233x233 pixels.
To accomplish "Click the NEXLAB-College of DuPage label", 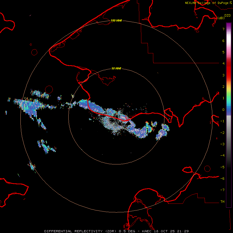I will click(x=207, y=3).
